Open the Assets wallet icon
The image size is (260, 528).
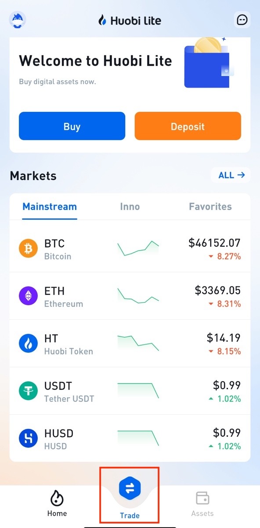(x=202, y=498)
